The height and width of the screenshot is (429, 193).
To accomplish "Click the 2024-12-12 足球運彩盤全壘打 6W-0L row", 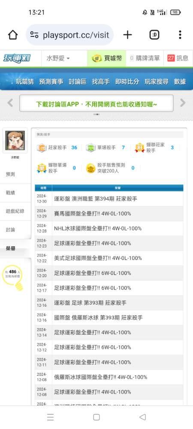I will pos(109,347).
